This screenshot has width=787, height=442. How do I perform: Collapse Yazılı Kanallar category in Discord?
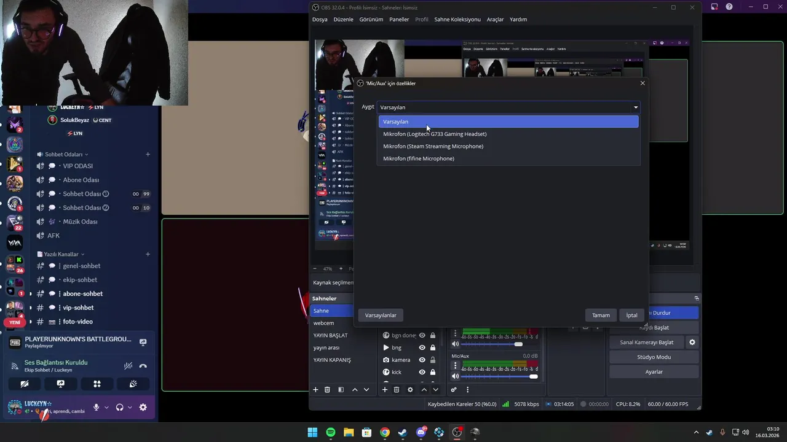[61, 254]
